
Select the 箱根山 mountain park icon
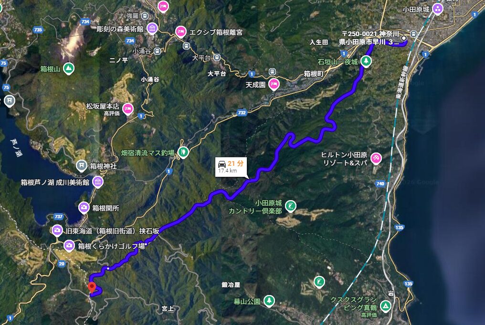69,69
